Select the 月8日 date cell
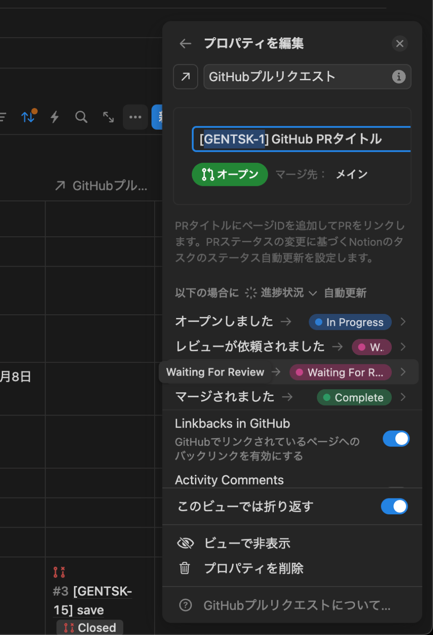Screen dimensions: 433x635 tap(15, 376)
